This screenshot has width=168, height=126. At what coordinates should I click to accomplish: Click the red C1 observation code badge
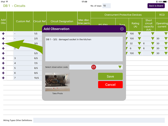94,67
